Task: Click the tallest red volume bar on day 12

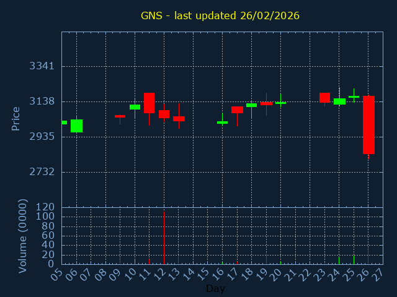Action: point(164,238)
